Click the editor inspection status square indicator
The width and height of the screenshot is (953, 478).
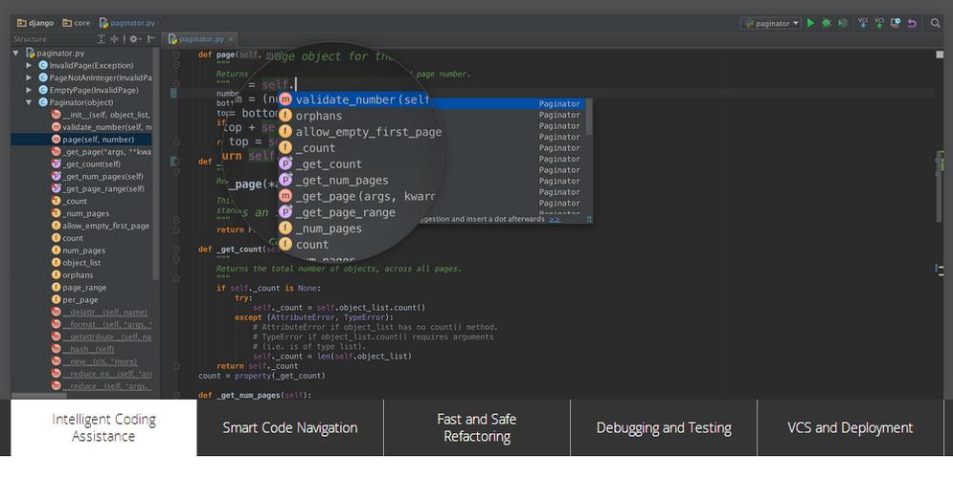(939, 54)
